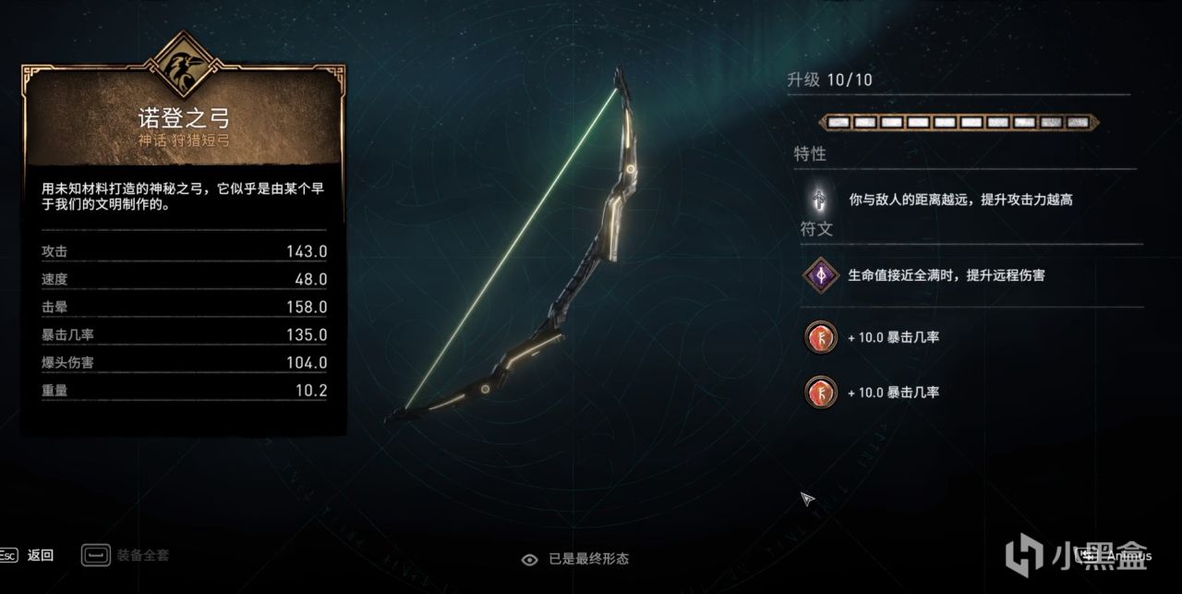This screenshot has height=594, width=1182.
Task: Click the 攻击 143.0 stat row
Action: (x=184, y=251)
